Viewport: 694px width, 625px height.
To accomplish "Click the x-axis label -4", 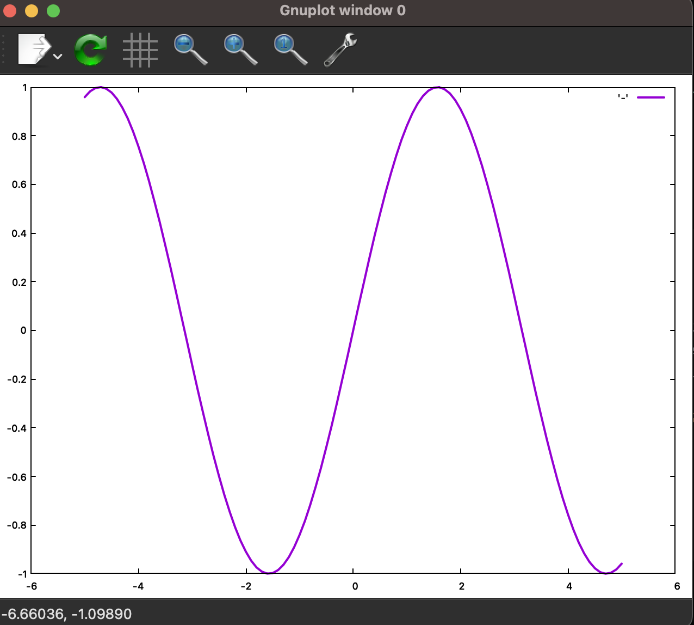I will (138, 586).
